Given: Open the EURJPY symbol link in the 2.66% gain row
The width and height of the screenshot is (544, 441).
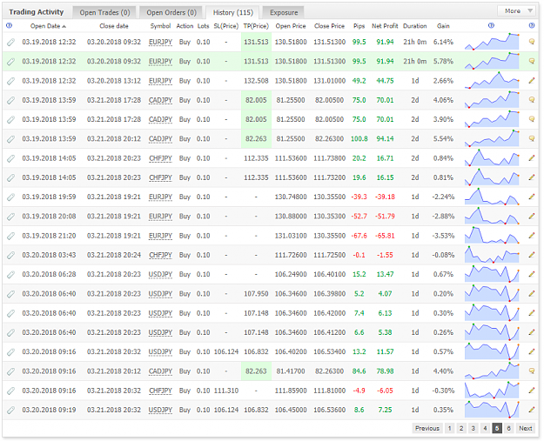Looking at the screenshot, I should pyautogui.click(x=160, y=81).
